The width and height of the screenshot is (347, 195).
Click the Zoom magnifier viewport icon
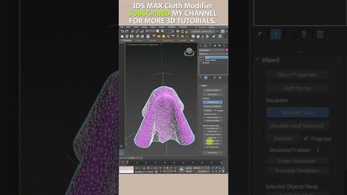[x=213, y=168]
